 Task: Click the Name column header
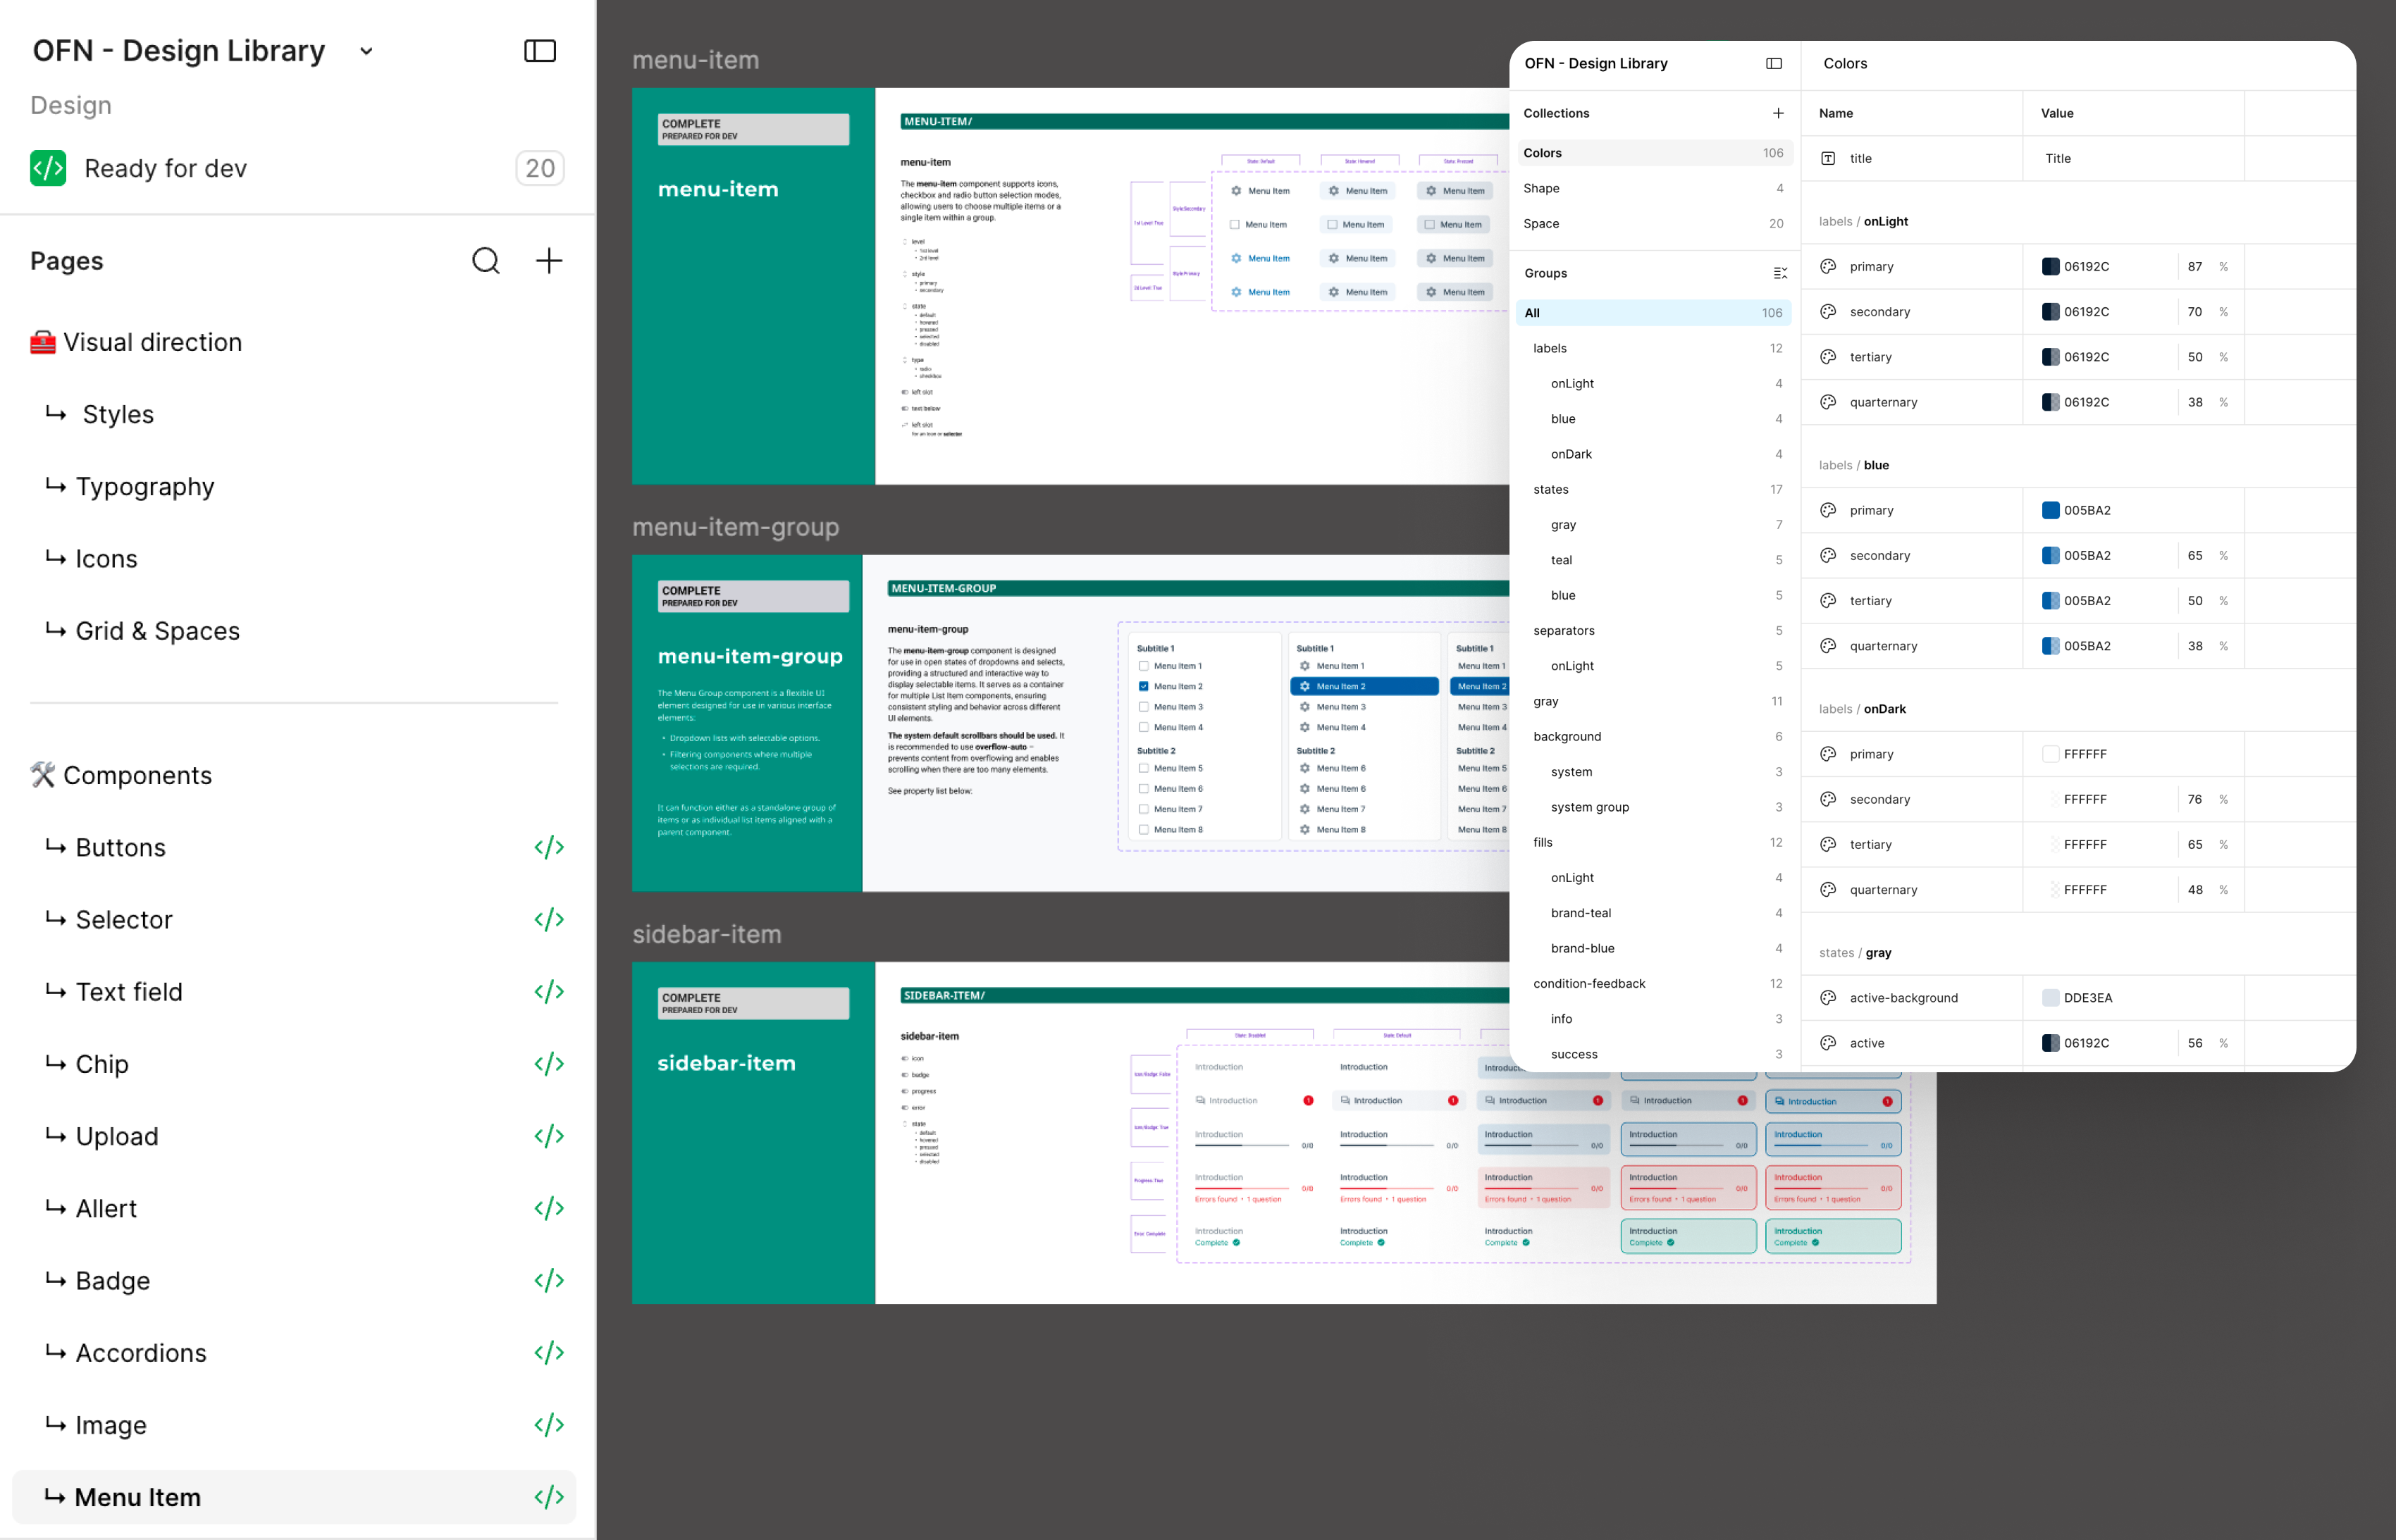tap(1836, 113)
